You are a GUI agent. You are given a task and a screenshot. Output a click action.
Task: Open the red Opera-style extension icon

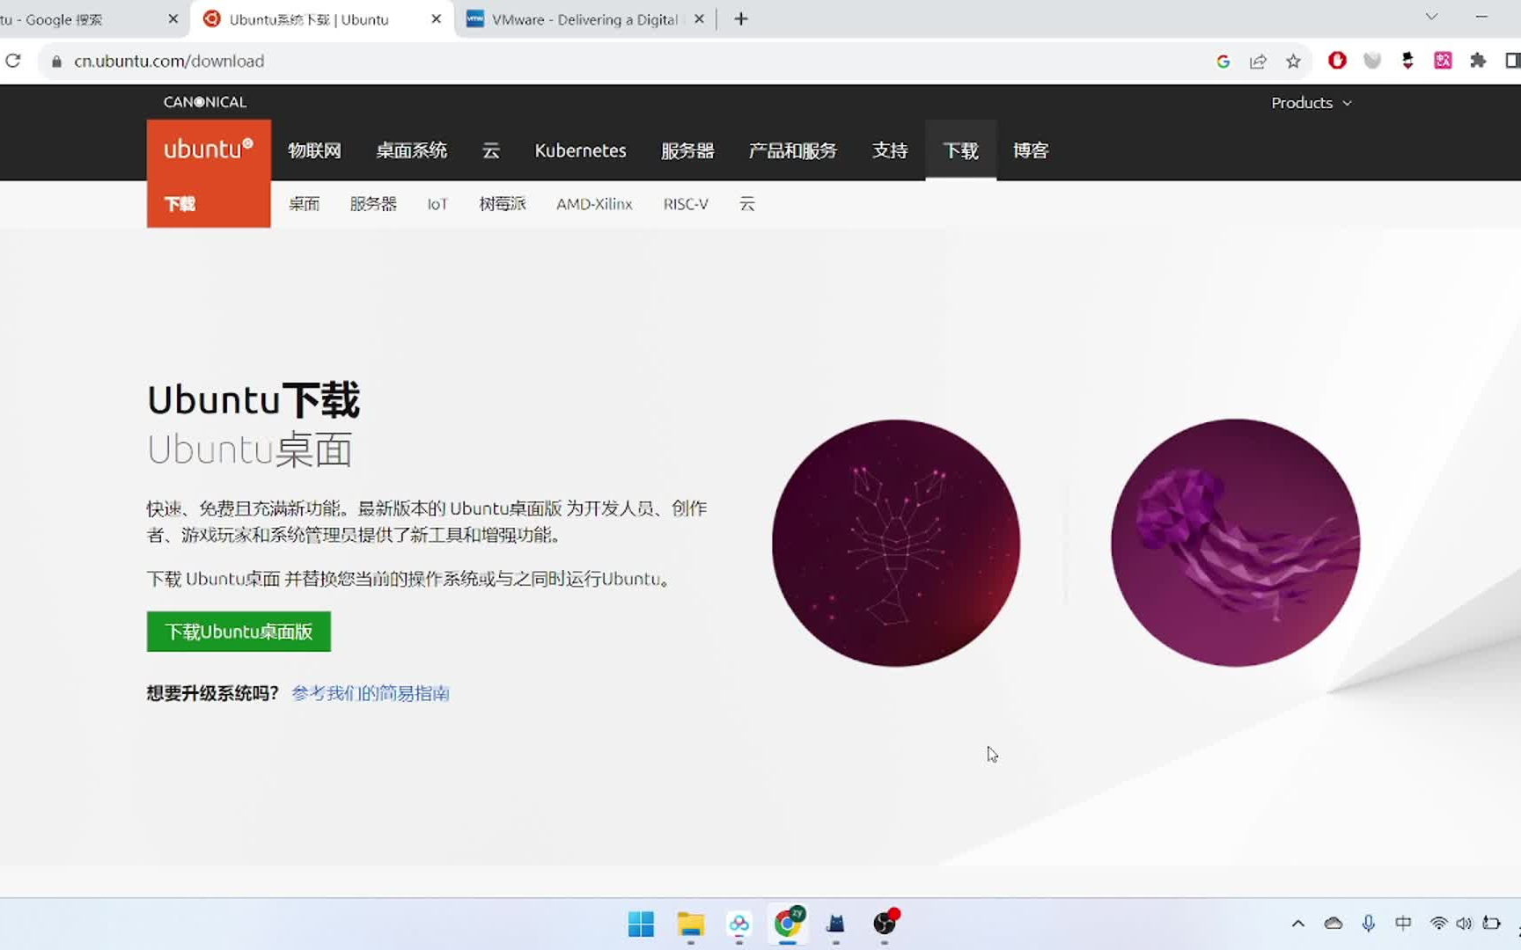[1337, 60]
